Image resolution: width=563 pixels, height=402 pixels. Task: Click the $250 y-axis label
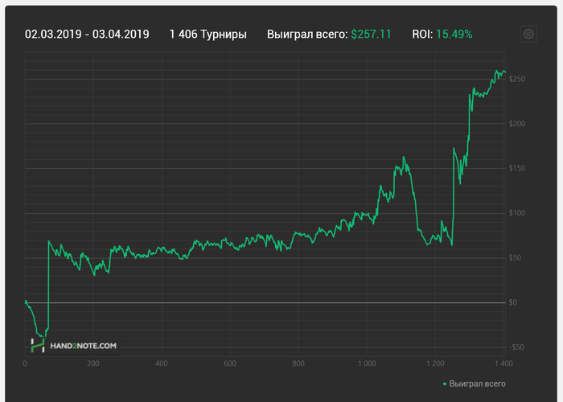tap(516, 79)
